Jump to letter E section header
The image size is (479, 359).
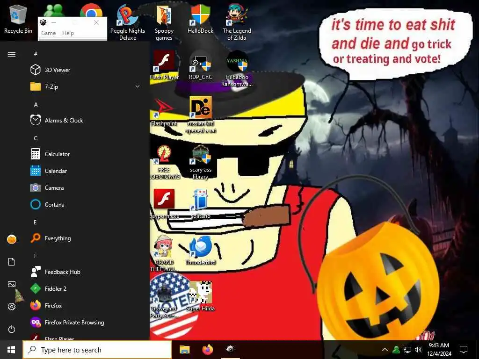[x=35, y=222]
